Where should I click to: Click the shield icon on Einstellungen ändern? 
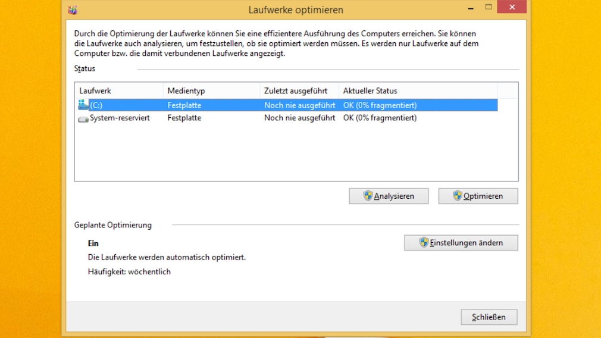(x=424, y=243)
